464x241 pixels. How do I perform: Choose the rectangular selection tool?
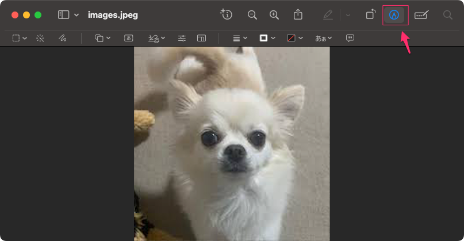[x=16, y=38]
